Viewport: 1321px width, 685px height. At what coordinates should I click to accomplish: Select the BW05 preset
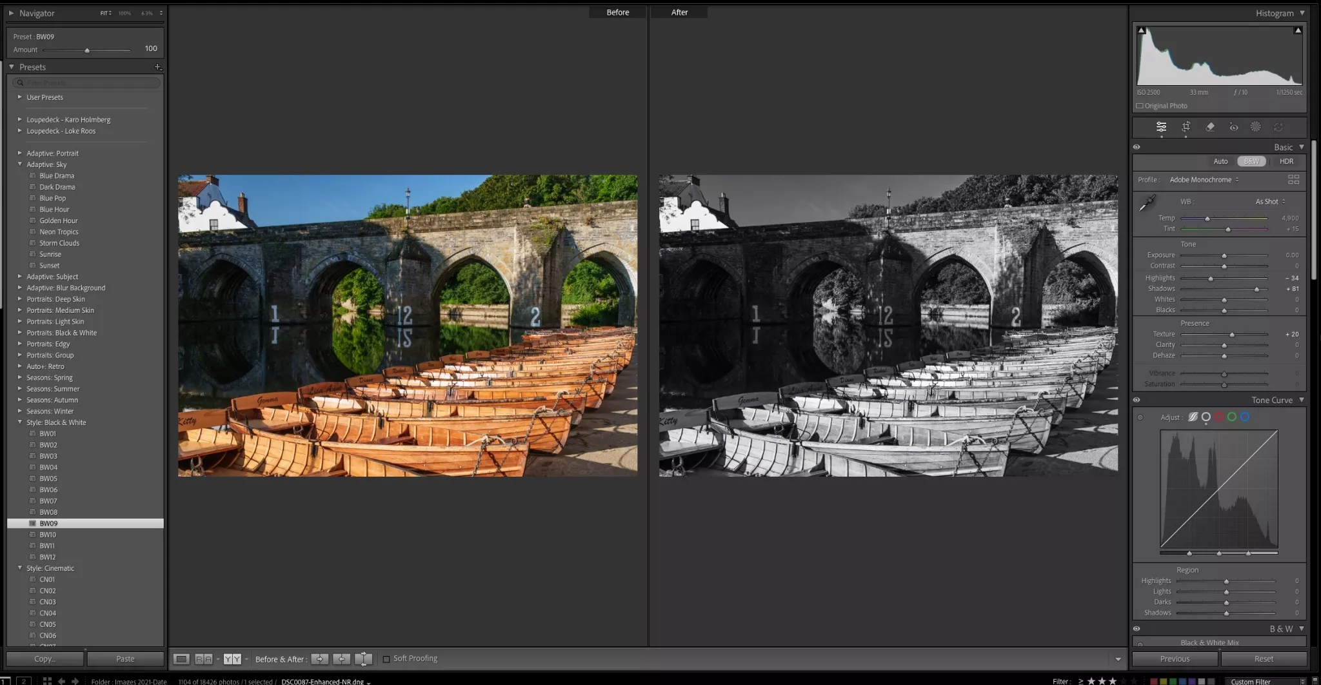pos(48,478)
